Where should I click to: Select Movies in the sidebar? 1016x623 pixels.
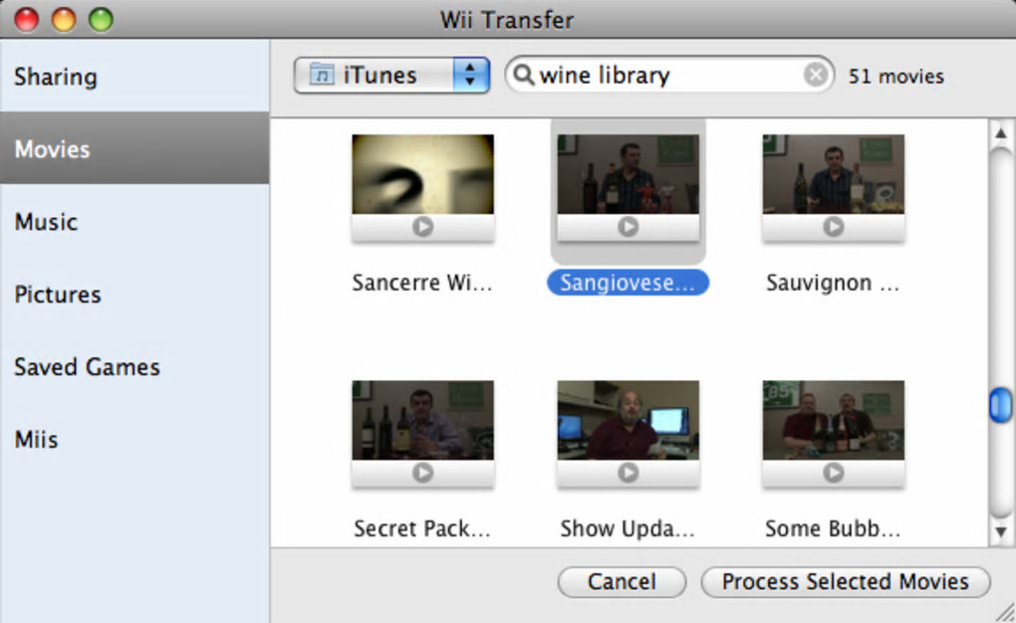[134, 147]
